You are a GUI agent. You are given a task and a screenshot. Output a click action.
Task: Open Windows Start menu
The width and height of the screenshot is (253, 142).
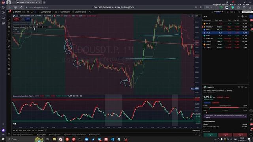tap(3, 139)
